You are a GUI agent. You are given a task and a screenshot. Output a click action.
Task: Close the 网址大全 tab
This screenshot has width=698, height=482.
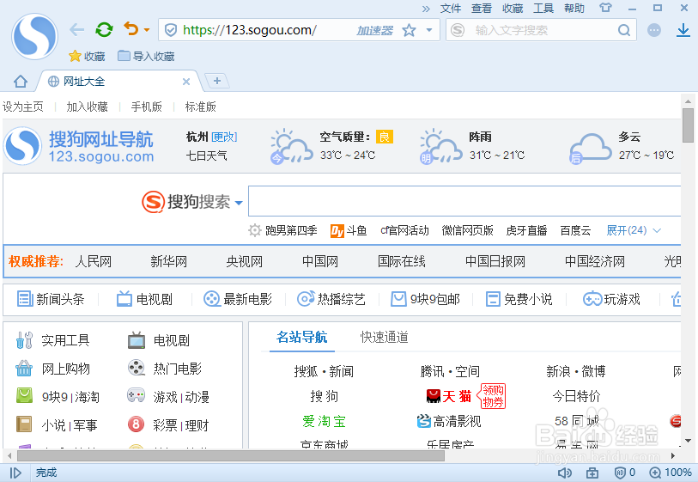tap(186, 82)
